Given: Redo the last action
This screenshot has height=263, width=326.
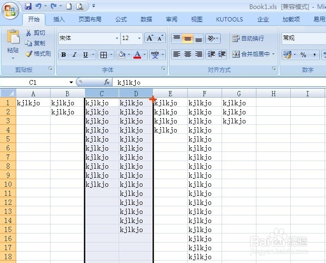Looking at the screenshot, I should click(54, 6).
